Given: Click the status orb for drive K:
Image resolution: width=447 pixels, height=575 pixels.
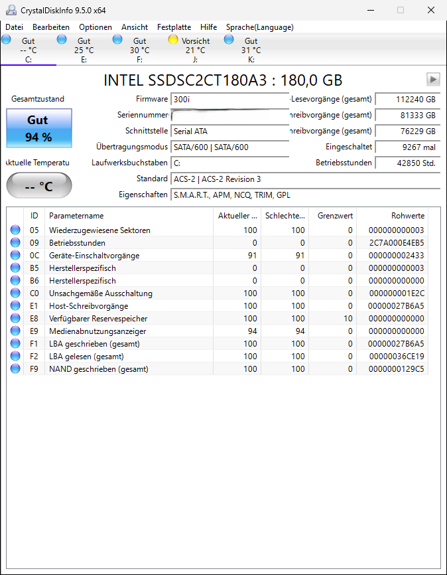Looking at the screenshot, I should click(229, 40).
